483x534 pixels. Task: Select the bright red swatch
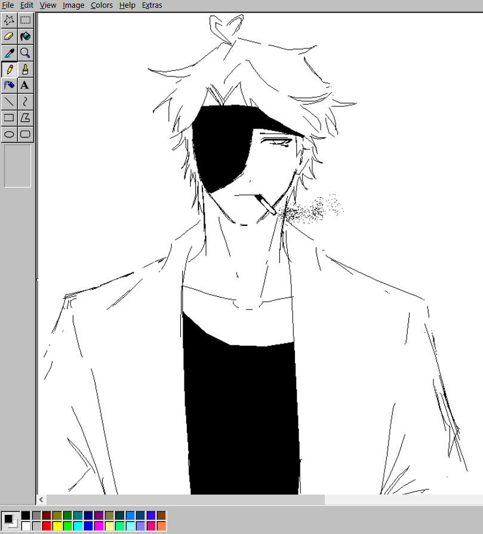pos(47,526)
